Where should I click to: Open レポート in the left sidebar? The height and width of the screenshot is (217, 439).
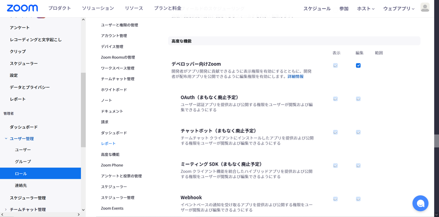pyautogui.click(x=18, y=99)
